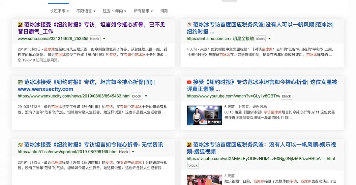Open the 所有结果 results filter dropdown
The height and width of the screenshot is (185, 356).
(143, 11)
